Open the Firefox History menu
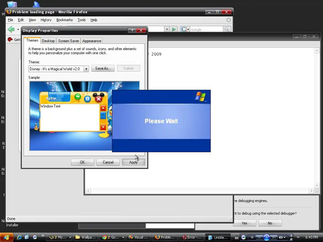The height and width of the screenshot is (242, 323). (46, 20)
